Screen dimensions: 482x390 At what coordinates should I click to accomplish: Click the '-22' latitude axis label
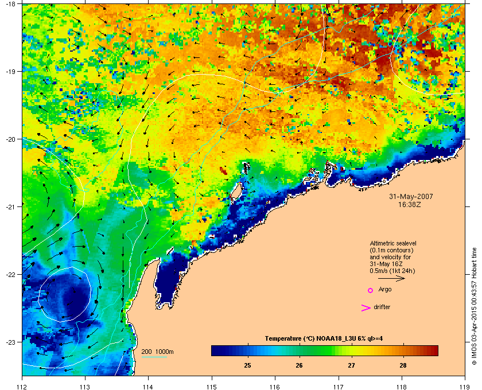click(11, 274)
